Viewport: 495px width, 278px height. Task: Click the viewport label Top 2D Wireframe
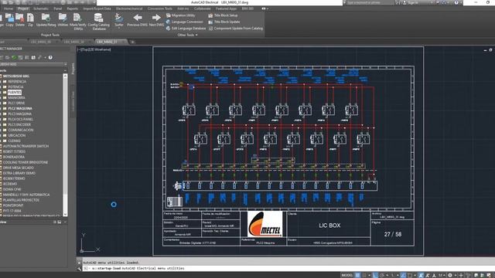pyautogui.click(x=94, y=49)
